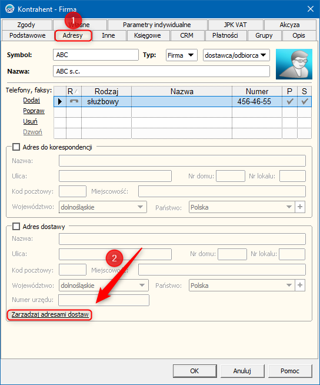Switch to the Księgowe tab
This screenshot has width=320, height=385.
[148, 35]
